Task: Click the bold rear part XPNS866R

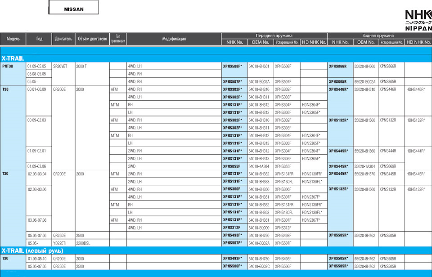Action: (x=338, y=67)
